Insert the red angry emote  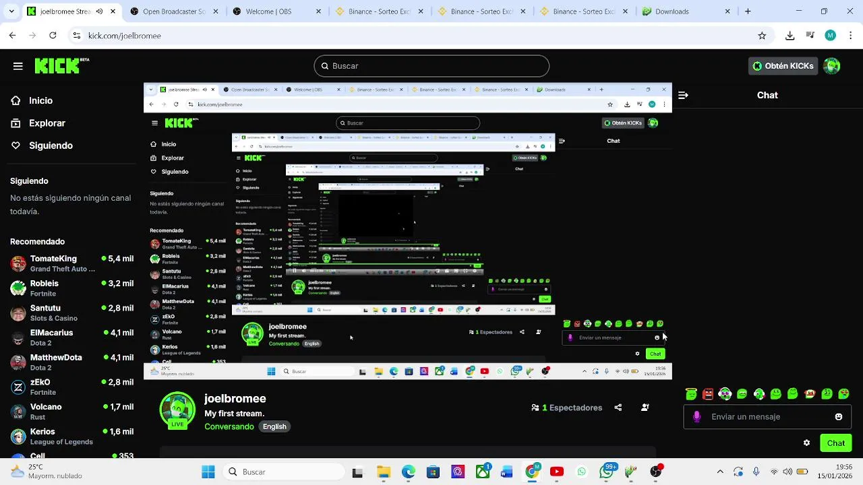point(708,394)
